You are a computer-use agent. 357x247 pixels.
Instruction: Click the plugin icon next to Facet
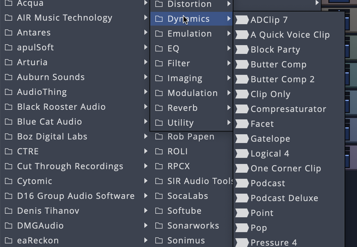[242, 123]
